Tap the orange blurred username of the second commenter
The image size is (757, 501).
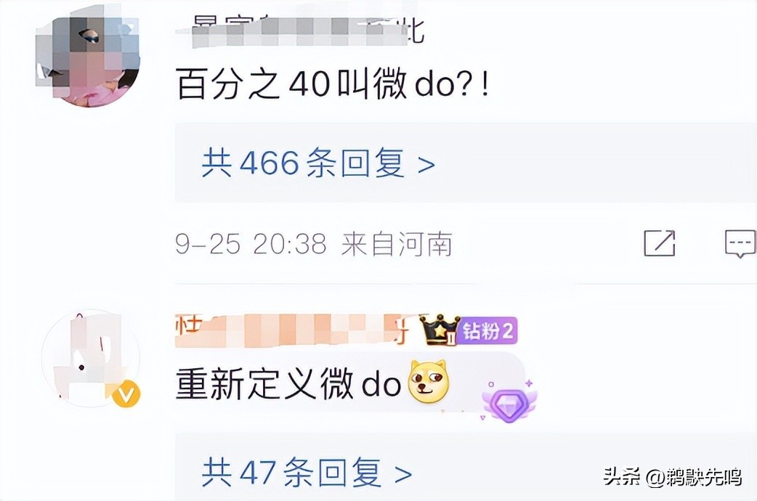[x=292, y=330]
